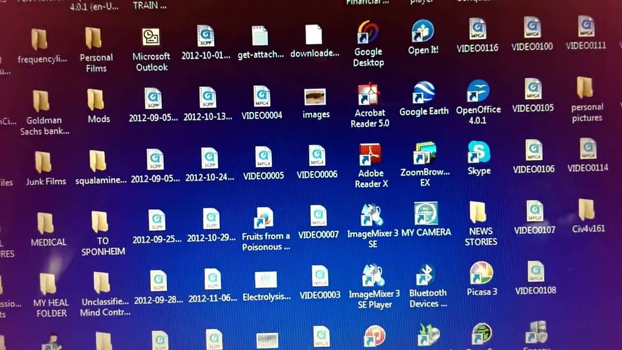Click the VIDEO0005 file icon
This screenshot has height=350, width=622.
263,157
